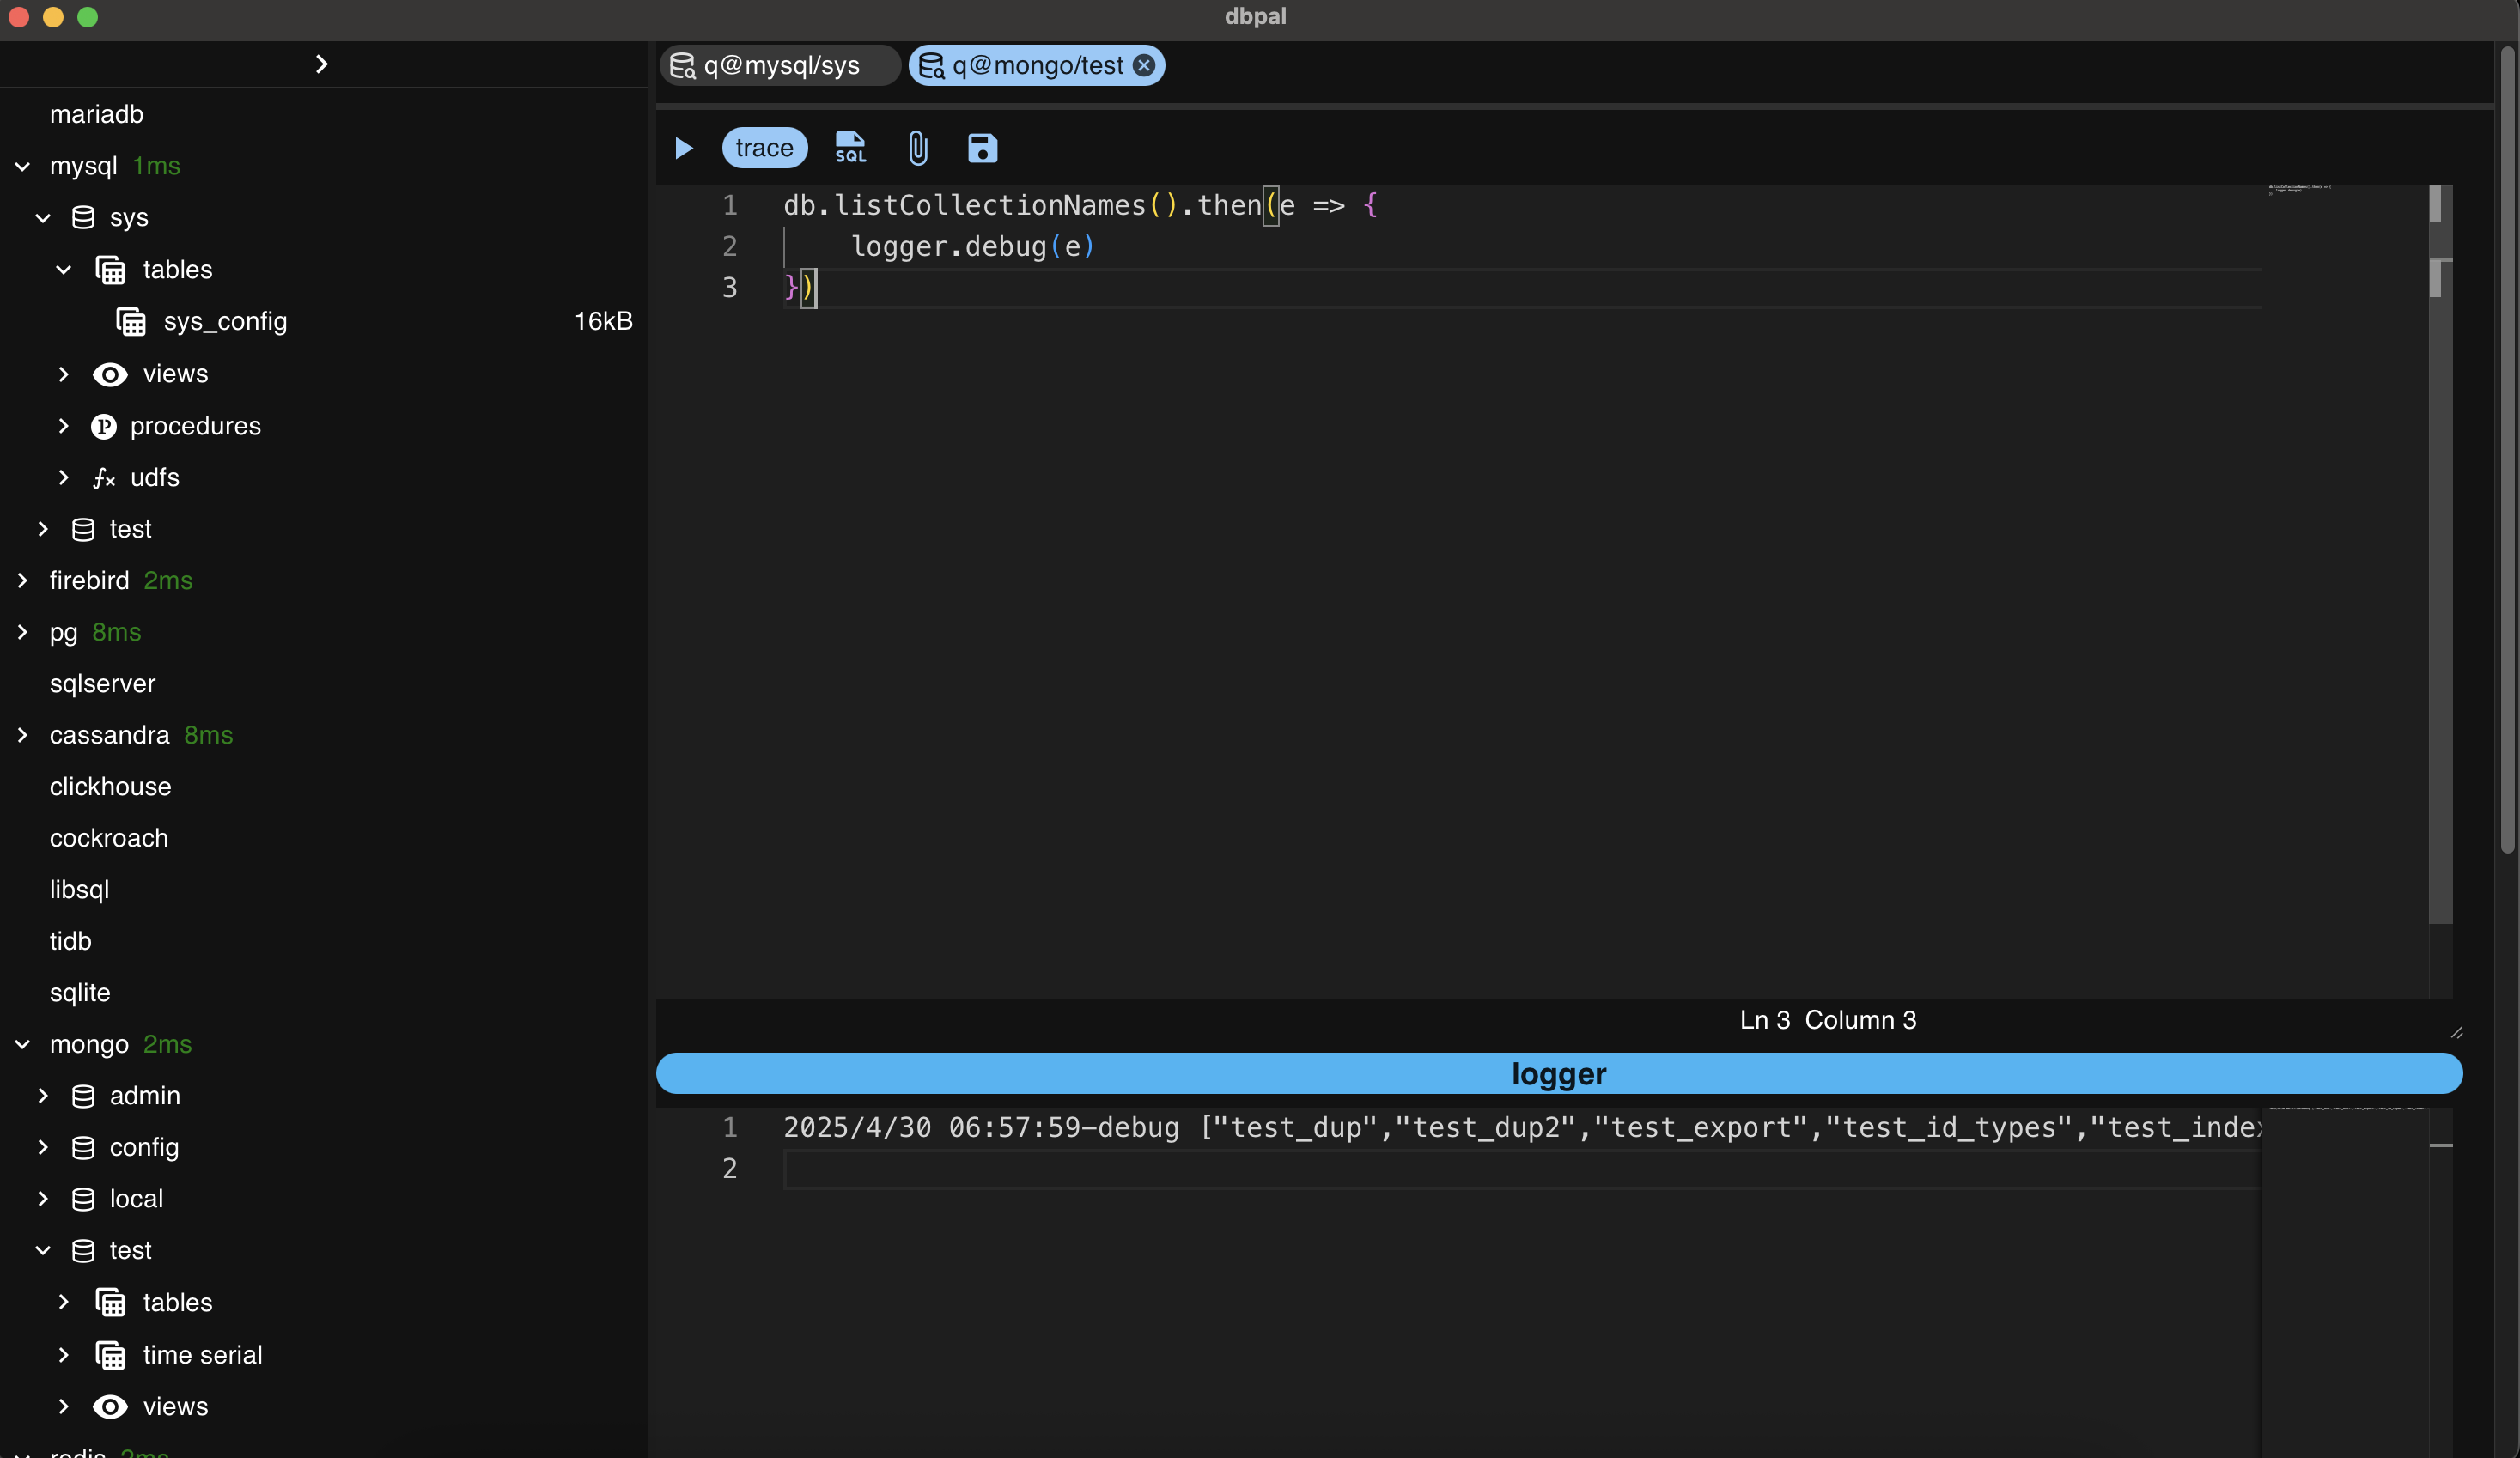Image resolution: width=2520 pixels, height=1458 pixels.
Task: Click the sys_config table icon
Action: pyautogui.click(x=131, y=322)
